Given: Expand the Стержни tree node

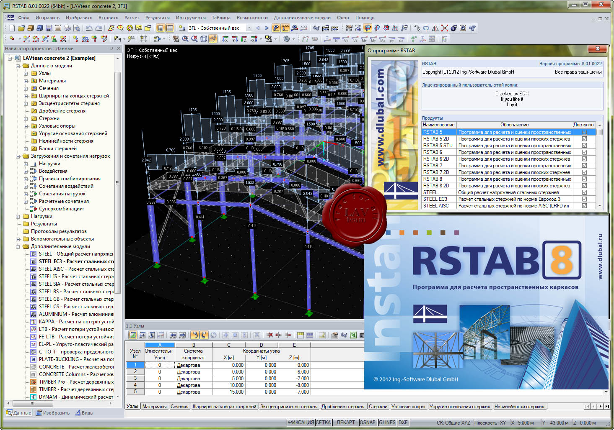Looking at the screenshot, I should (x=26, y=118).
